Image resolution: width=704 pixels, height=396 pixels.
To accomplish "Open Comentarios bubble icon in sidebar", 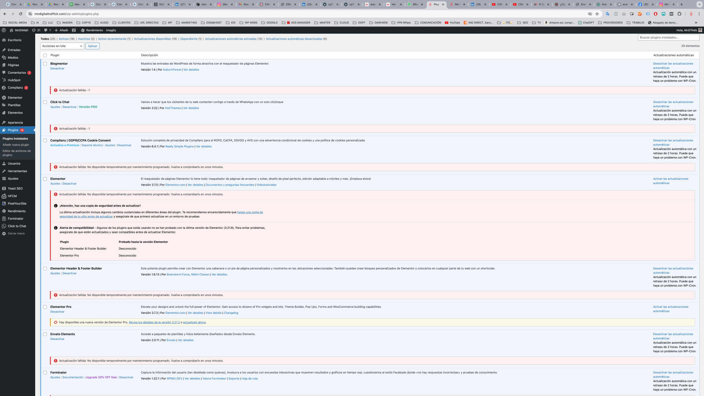I will [x=4, y=73].
